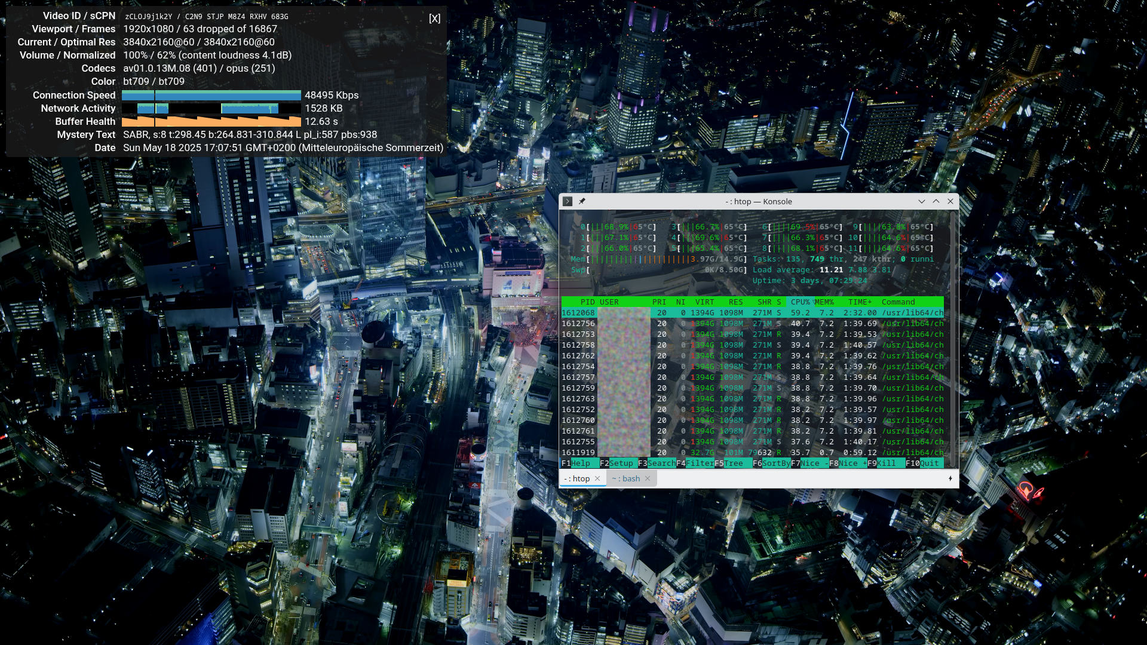1147x645 pixels.
Task: Maximize the Konsole window using up chevron
Action: (x=936, y=202)
